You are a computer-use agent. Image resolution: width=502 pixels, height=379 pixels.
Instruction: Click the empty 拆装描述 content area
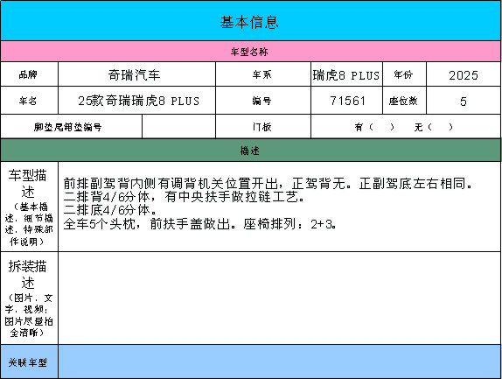coord(280,298)
